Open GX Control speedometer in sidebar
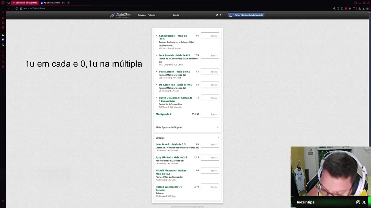The image size is (371, 208). [x=3, y=13]
